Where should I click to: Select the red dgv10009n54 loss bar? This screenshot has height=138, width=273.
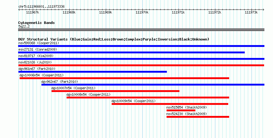coord(170,104)
